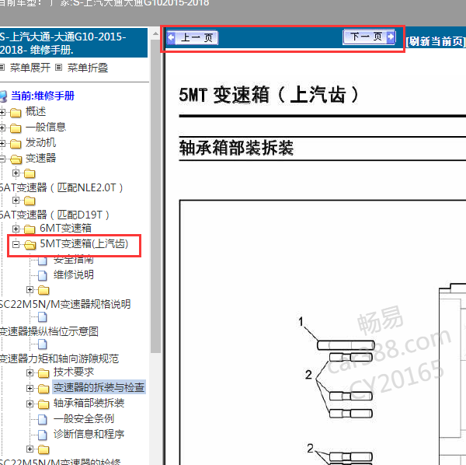Select the open 变速器 folder icon
Viewport: 466px width, 465px height.
(16, 159)
